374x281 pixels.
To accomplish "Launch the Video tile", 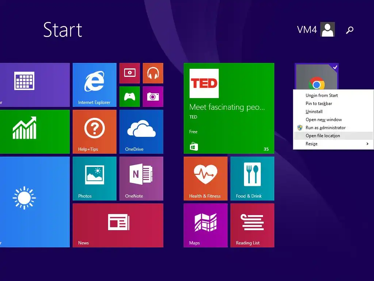I will [130, 73].
